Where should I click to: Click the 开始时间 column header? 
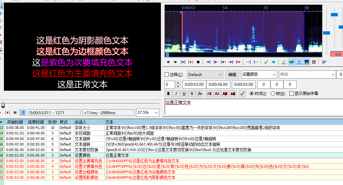tap(15, 122)
